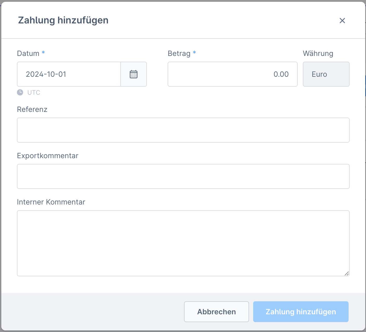Select the Exportkommentar input area
The image size is (366, 332).
(183, 176)
